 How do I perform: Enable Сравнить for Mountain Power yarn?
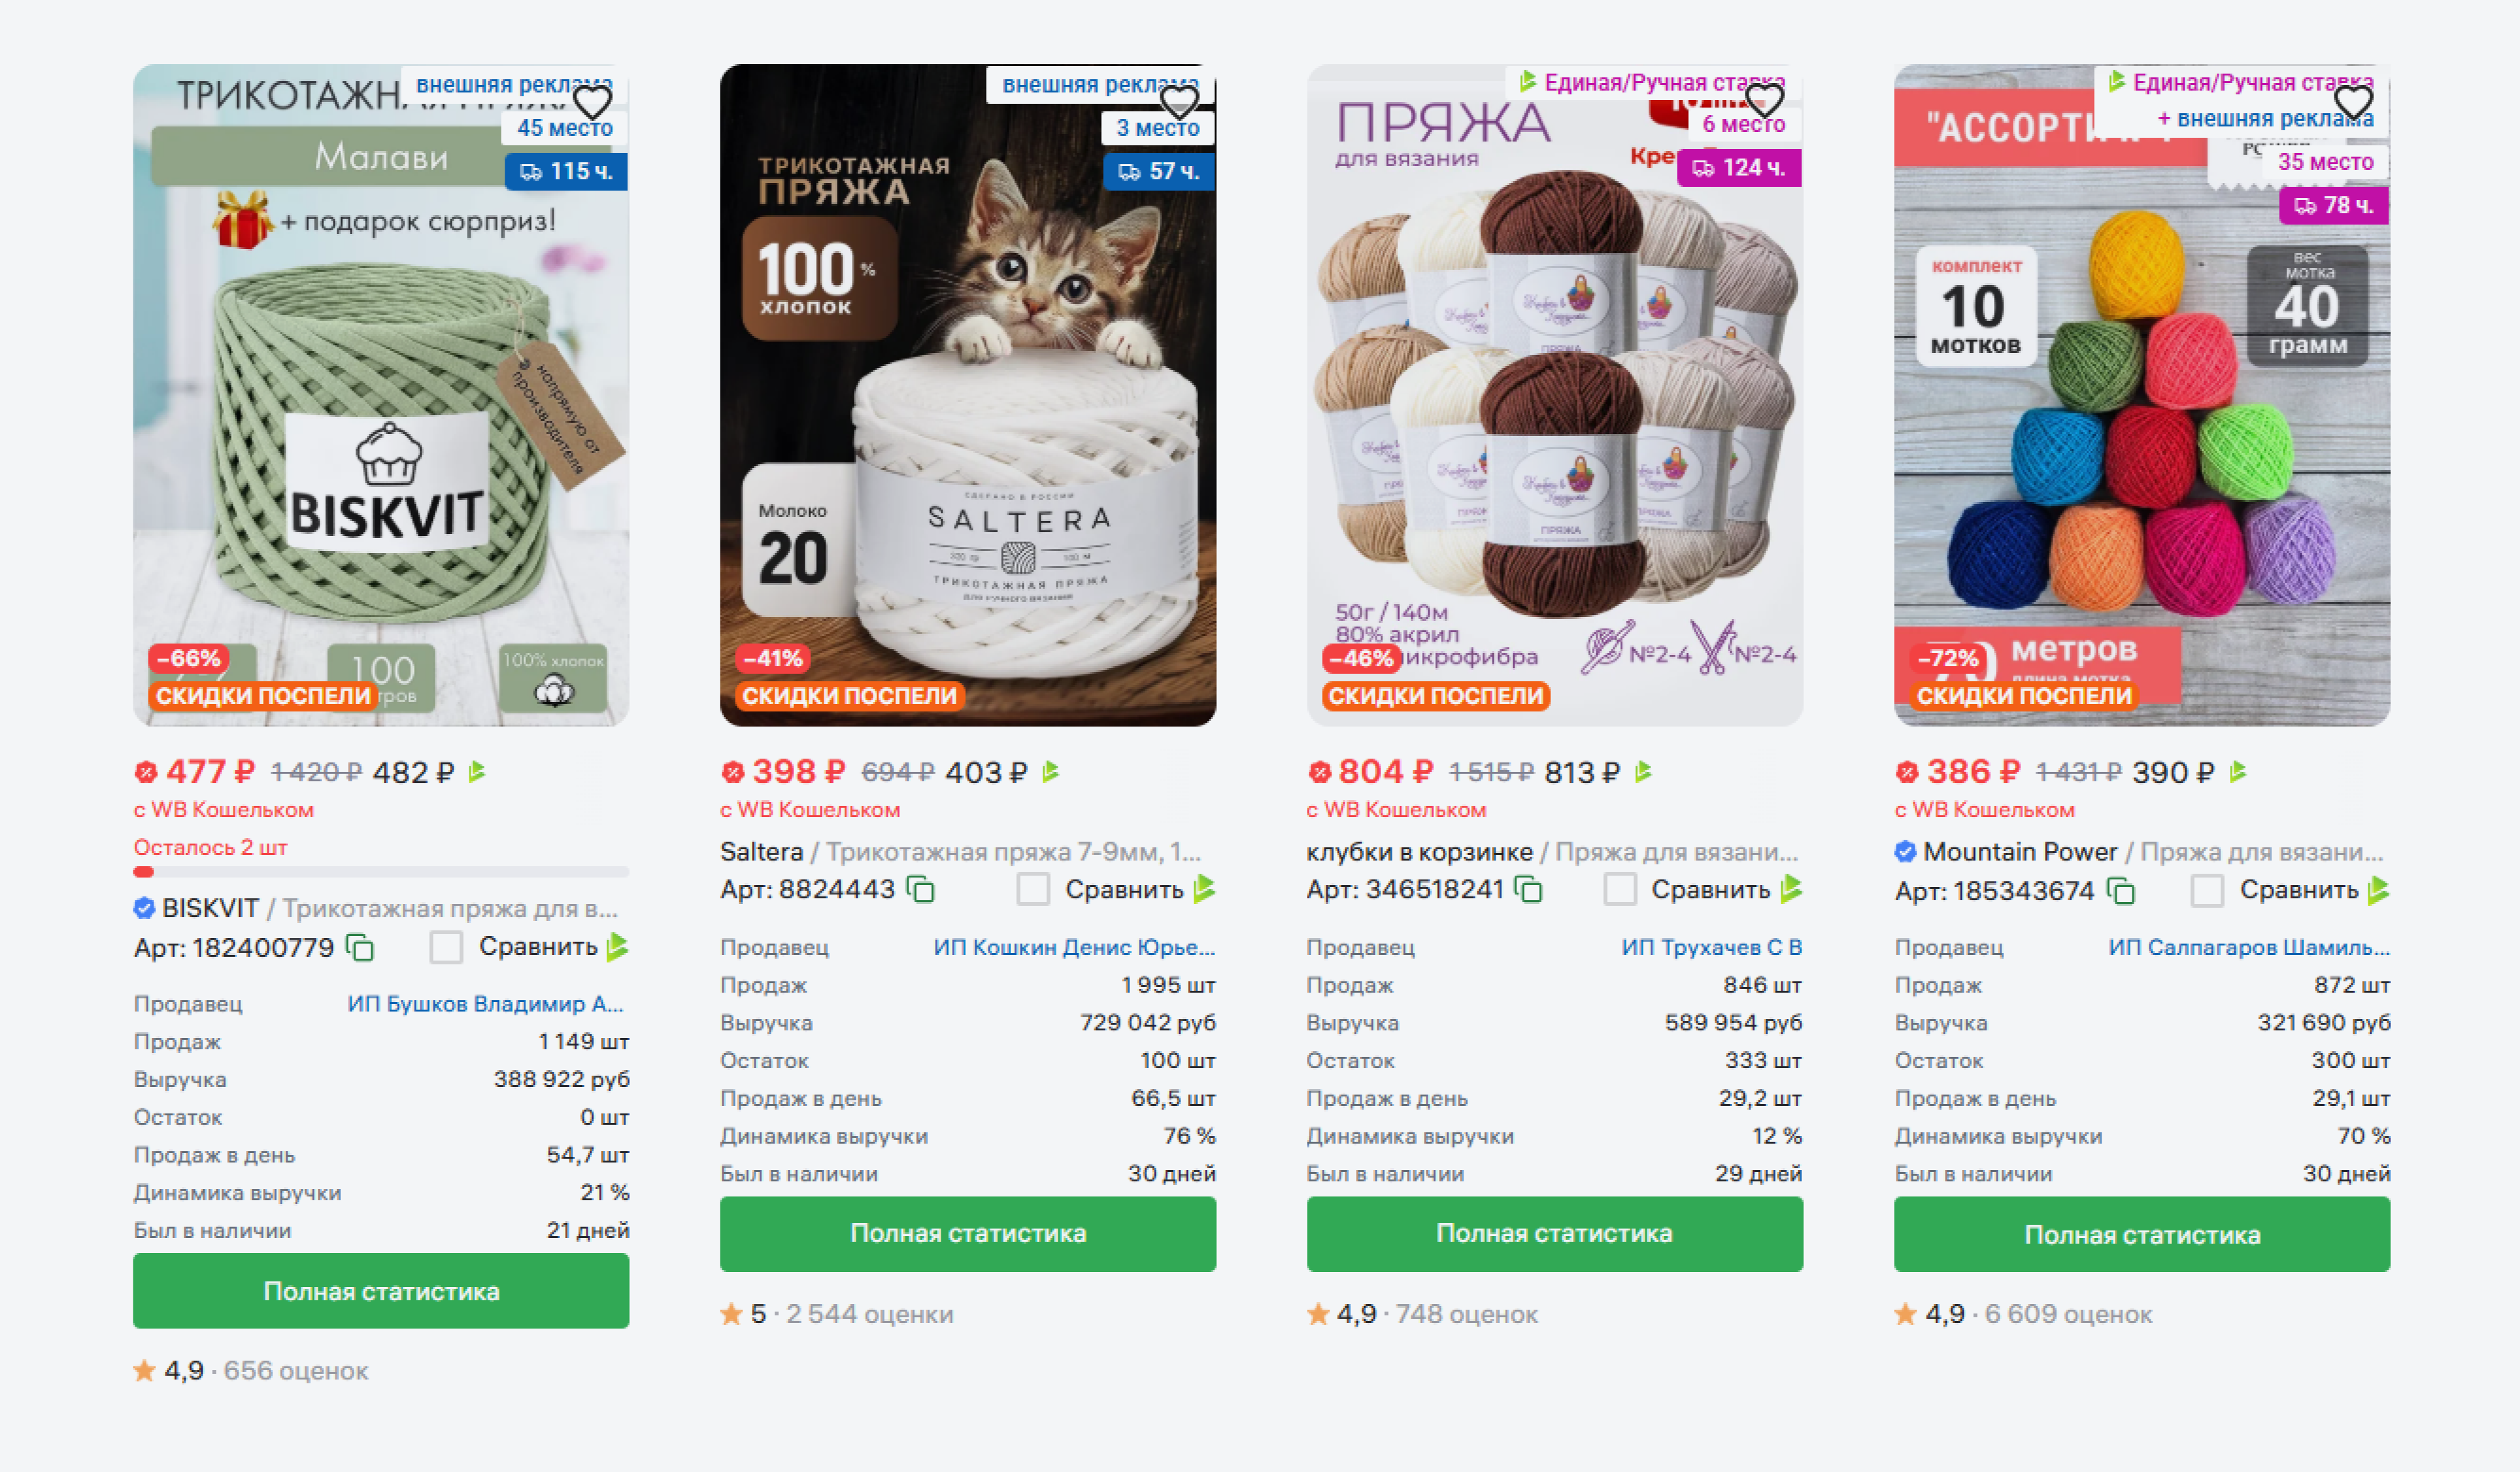(2207, 891)
